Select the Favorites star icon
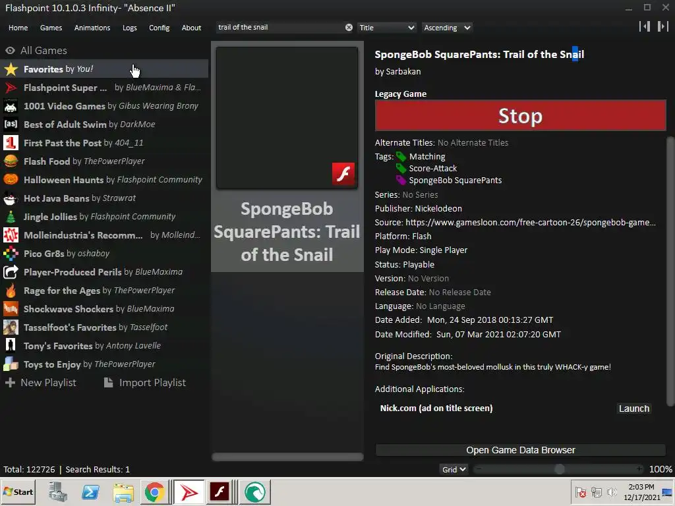The image size is (675, 506). coord(11,69)
